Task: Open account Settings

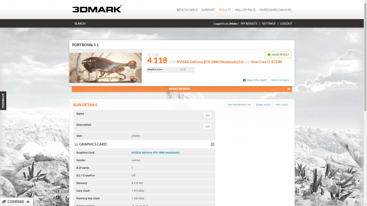Action: [269, 24]
